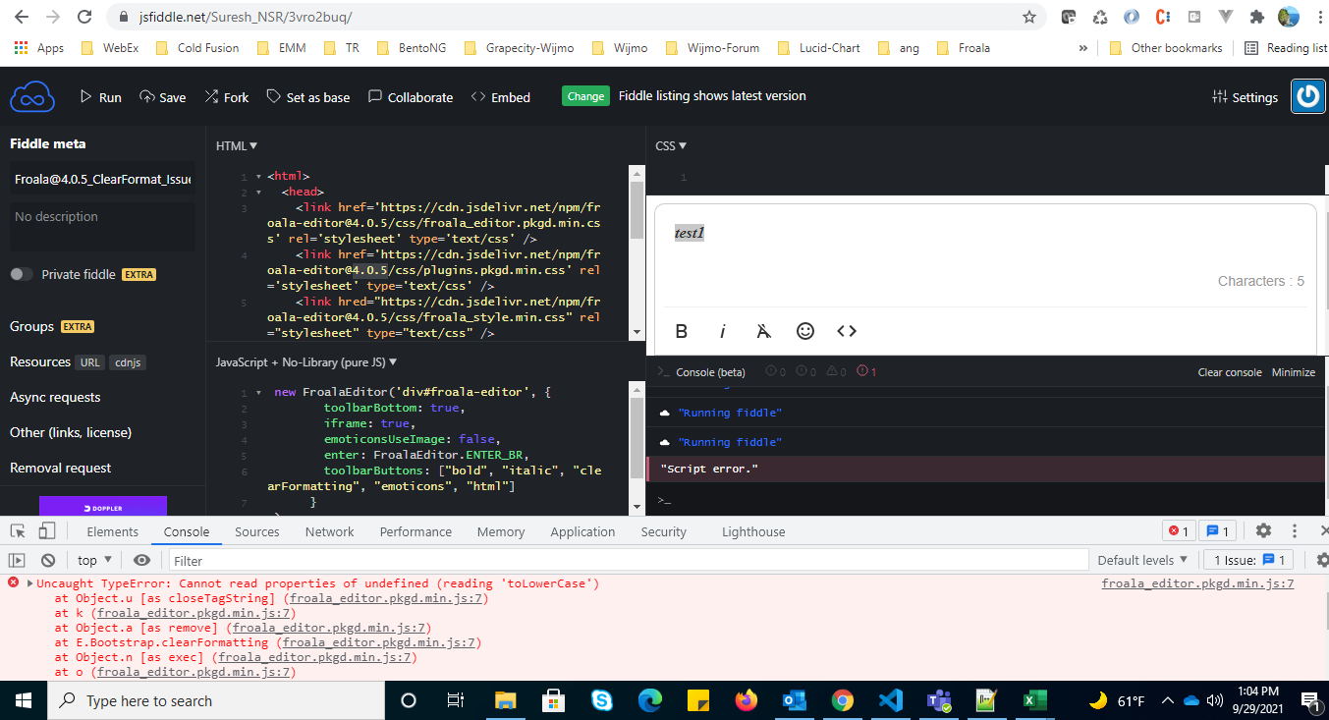This screenshot has width=1329, height=720.
Task: Click the Froala Italic toolbar button
Action: coord(723,331)
